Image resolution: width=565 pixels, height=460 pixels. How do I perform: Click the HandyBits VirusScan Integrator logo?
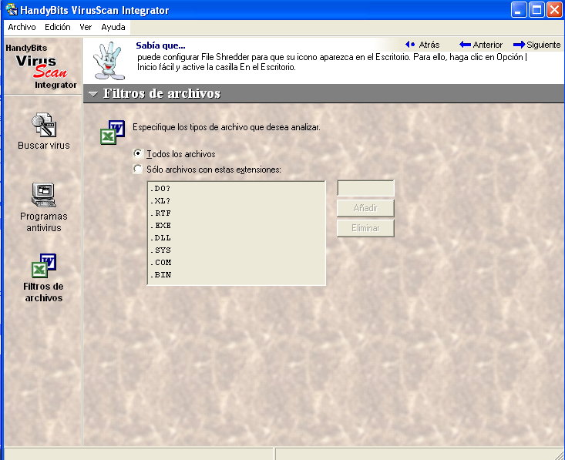(42, 66)
